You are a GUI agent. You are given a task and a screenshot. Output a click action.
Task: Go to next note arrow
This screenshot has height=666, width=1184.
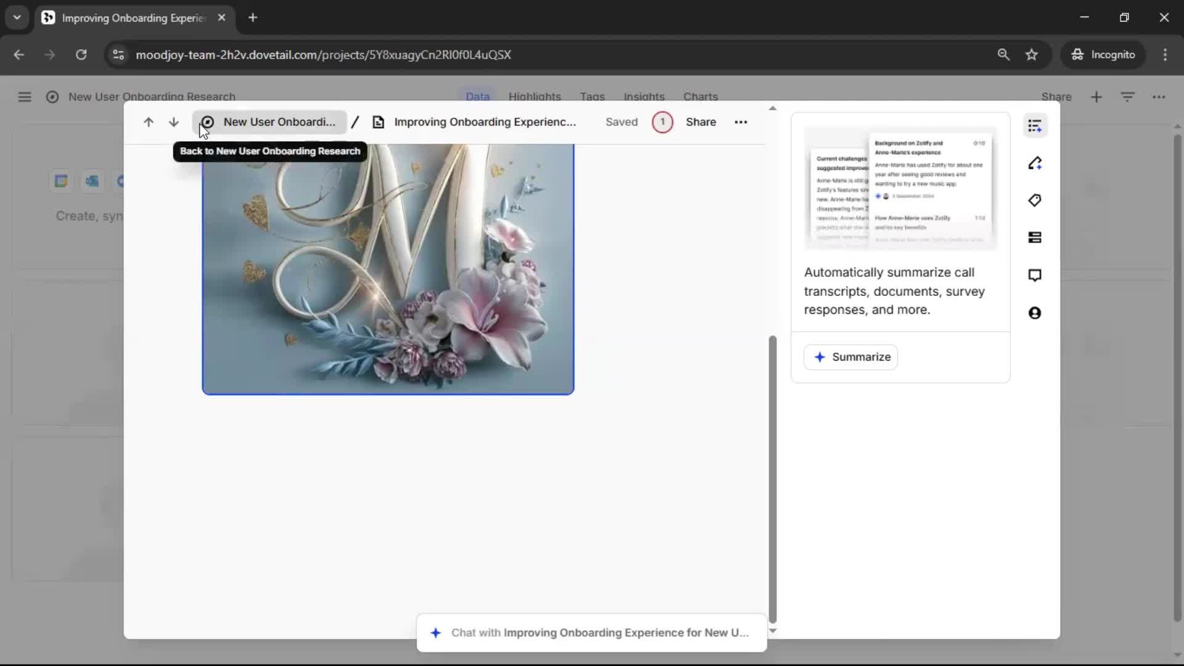click(x=174, y=122)
